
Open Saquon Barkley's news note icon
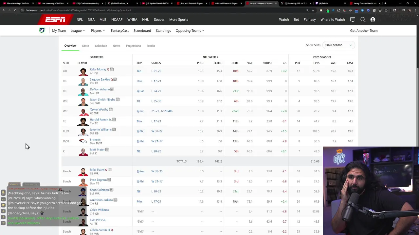click(115, 79)
